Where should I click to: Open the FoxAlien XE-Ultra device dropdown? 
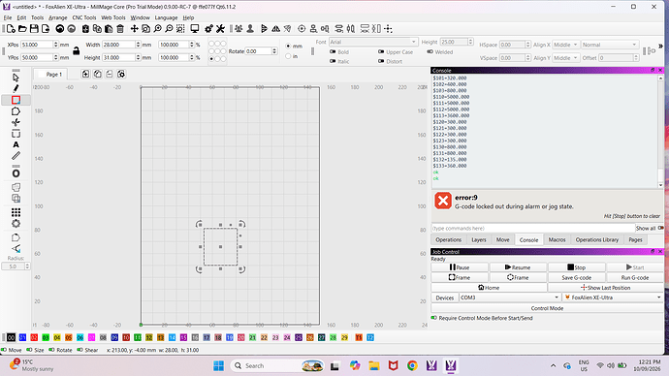pos(613,298)
